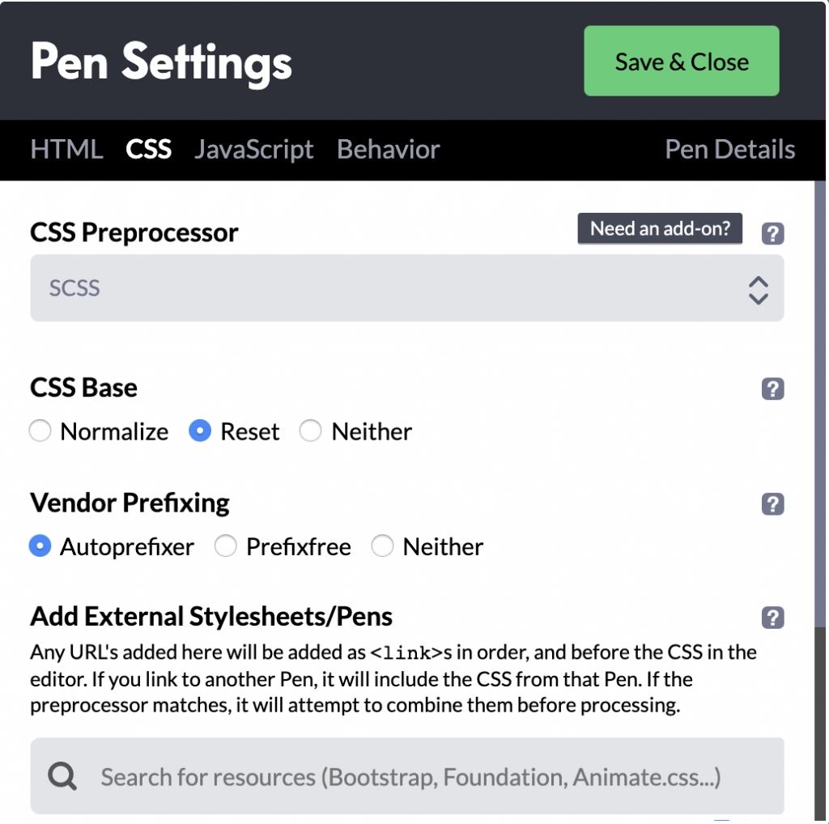Switch to the HTML tab
Screen dimensions: 829x824
tap(66, 150)
